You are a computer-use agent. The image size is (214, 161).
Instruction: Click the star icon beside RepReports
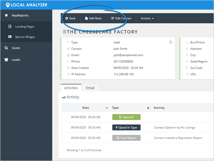tap(6, 15)
